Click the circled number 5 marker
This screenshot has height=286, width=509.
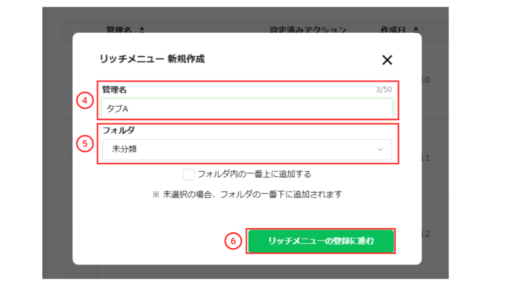(x=85, y=143)
